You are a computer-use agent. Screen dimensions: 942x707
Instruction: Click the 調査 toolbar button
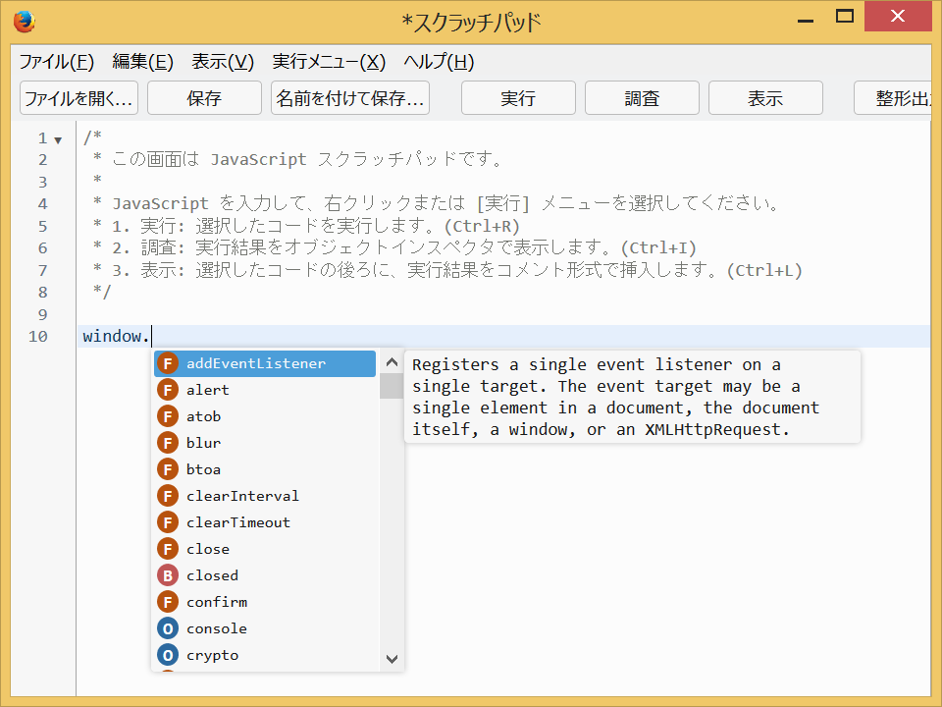pyautogui.click(x=642, y=98)
